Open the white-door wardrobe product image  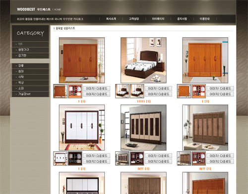pyautogui.click(x=82, y=127)
